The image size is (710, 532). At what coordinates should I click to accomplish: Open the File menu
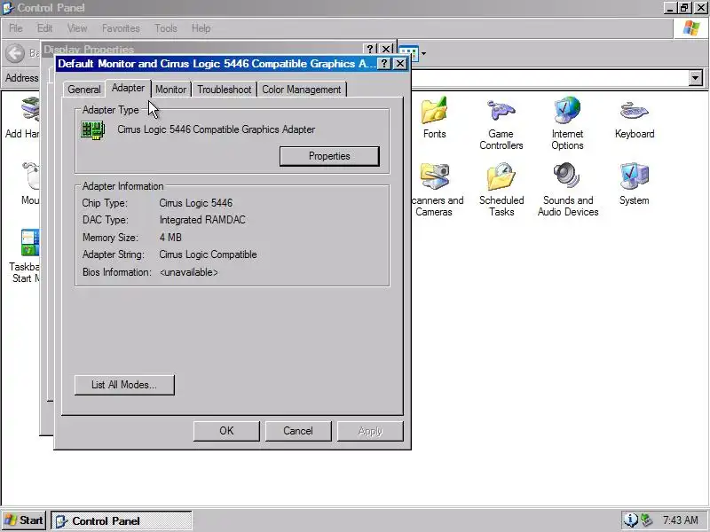coord(16,28)
